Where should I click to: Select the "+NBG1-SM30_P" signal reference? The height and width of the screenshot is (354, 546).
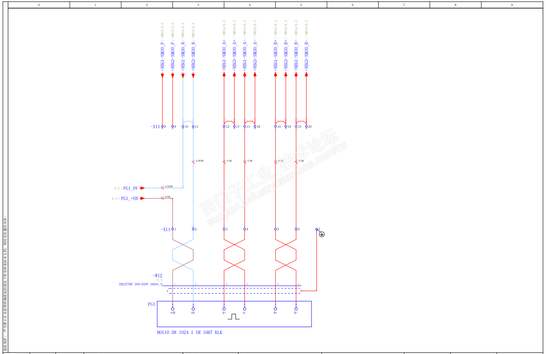click(162, 57)
